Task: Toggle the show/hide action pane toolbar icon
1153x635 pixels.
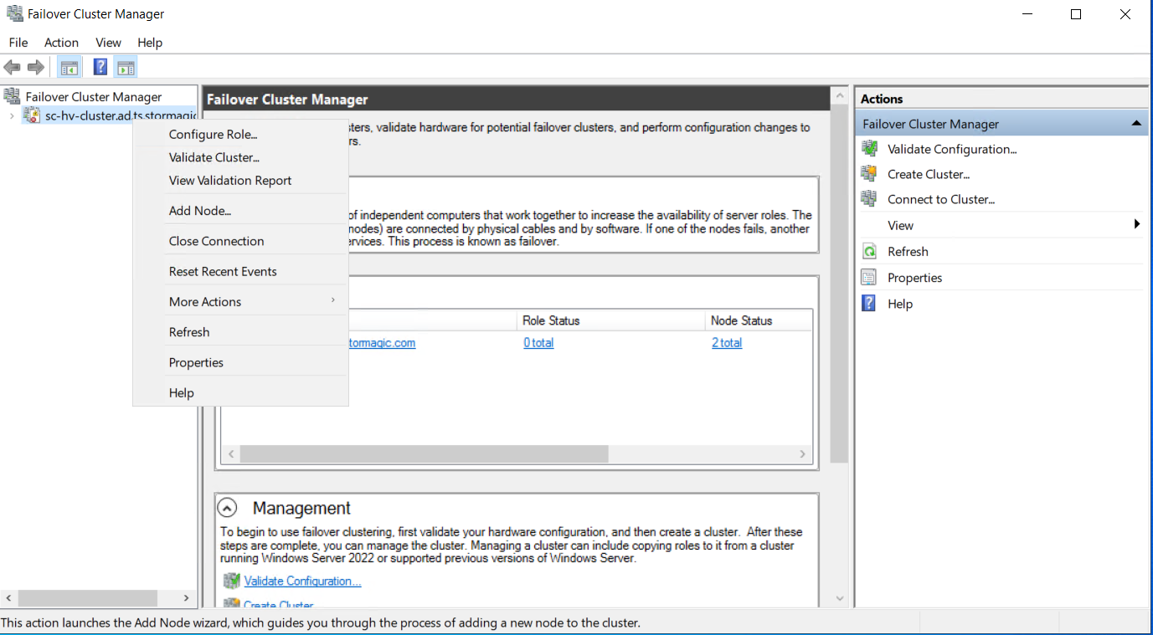Action: [126, 67]
